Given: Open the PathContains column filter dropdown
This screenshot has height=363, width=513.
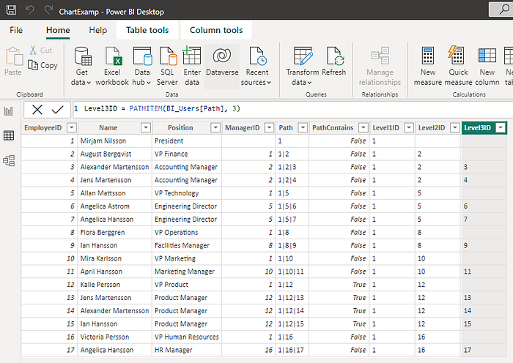Looking at the screenshot, I should [x=363, y=127].
